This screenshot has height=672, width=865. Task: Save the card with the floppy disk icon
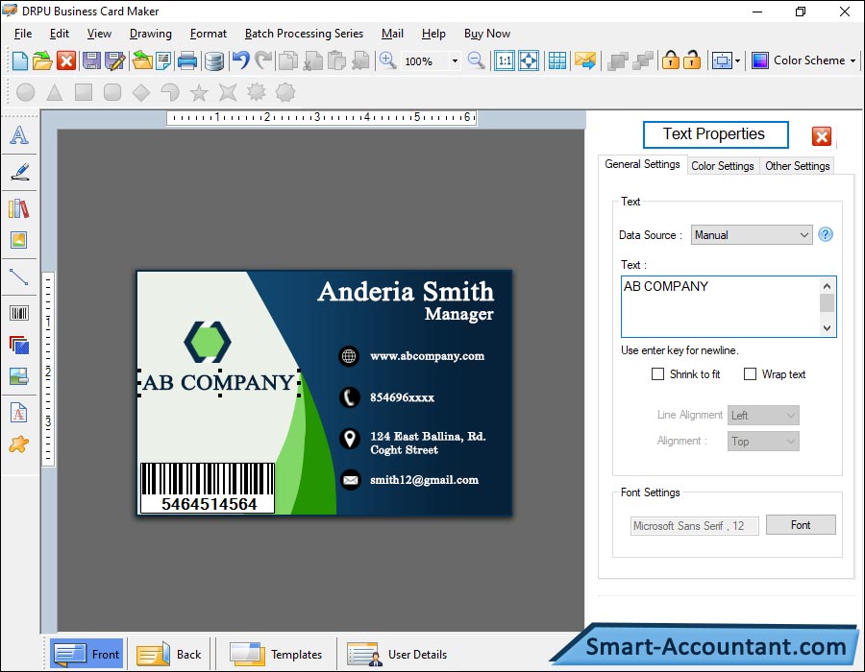[x=91, y=60]
